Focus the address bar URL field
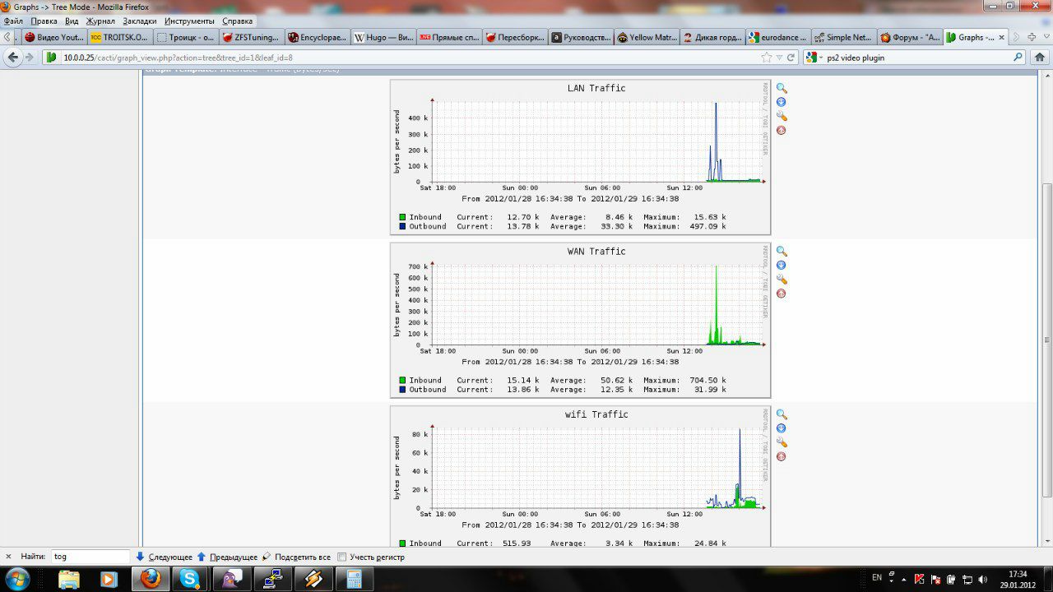Screen dimensions: 1053x592 [407, 58]
